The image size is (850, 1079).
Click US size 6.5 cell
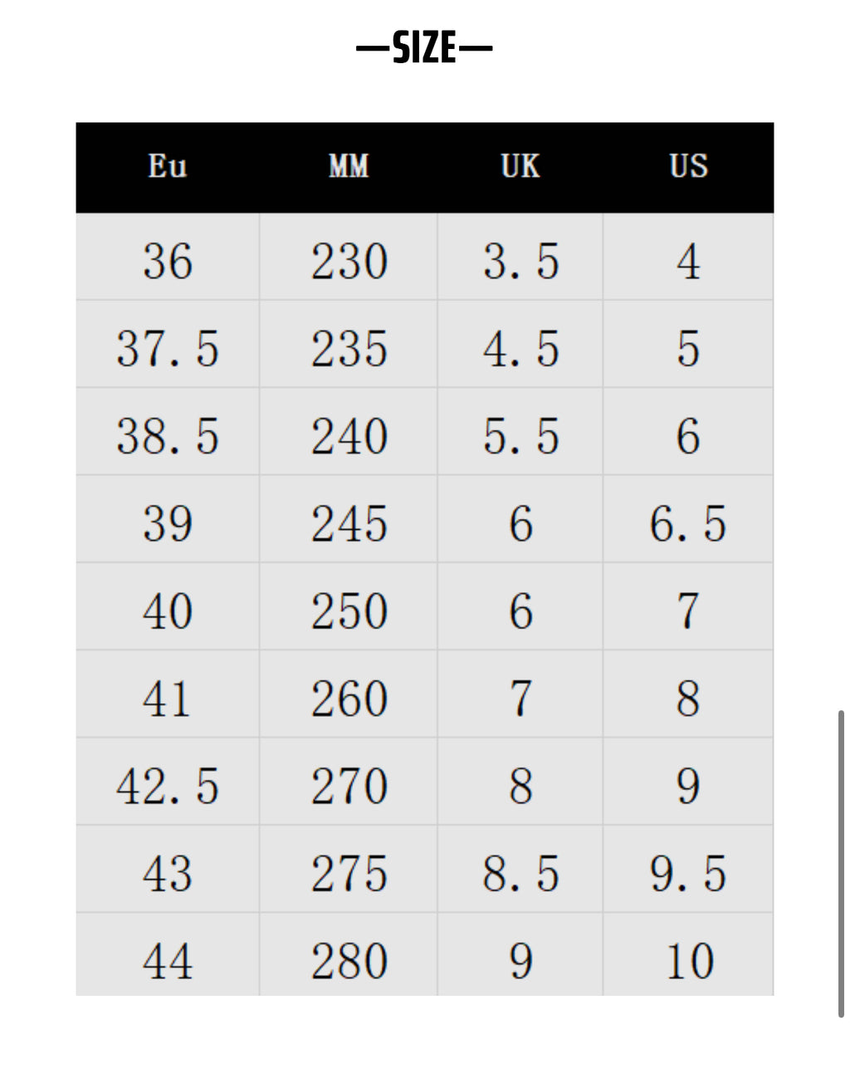[688, 523]
